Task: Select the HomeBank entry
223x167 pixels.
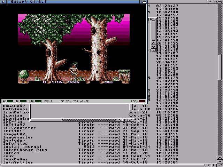Action: coord(14,106)
